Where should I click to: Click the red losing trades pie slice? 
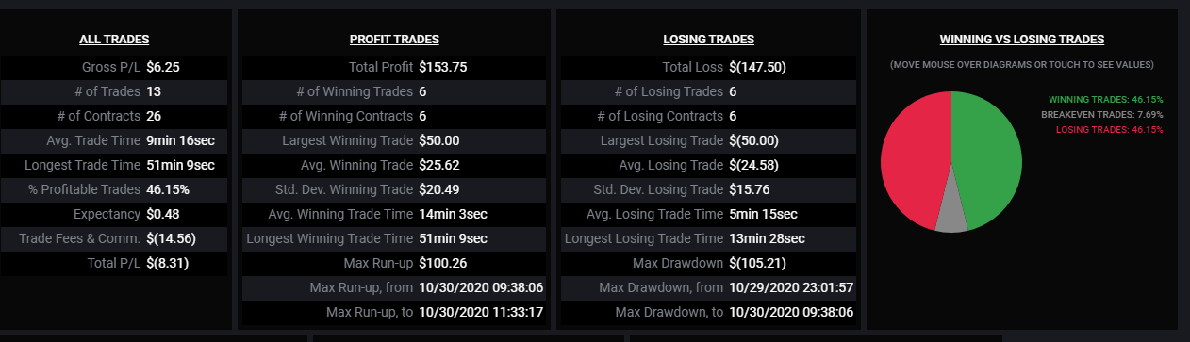pyautogui.click(x=913, y=160)
